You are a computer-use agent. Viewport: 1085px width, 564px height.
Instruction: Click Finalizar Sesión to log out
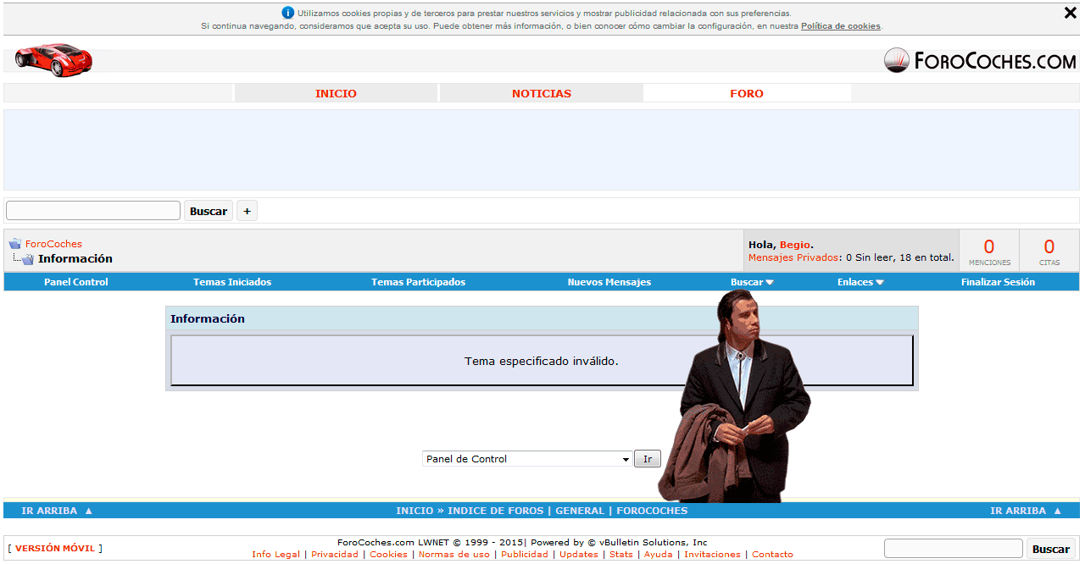pyautogui.click(x=998, y=282)
